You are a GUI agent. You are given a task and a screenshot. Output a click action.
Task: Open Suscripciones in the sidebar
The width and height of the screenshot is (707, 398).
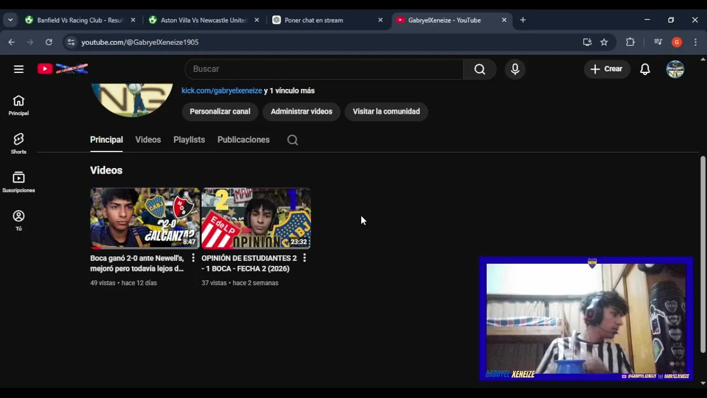click(19, 182)
